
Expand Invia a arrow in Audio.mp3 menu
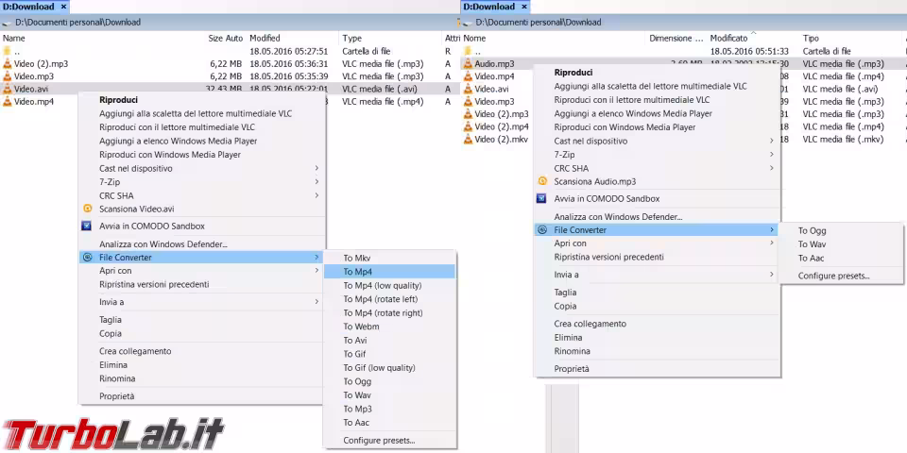coord(772,275)
